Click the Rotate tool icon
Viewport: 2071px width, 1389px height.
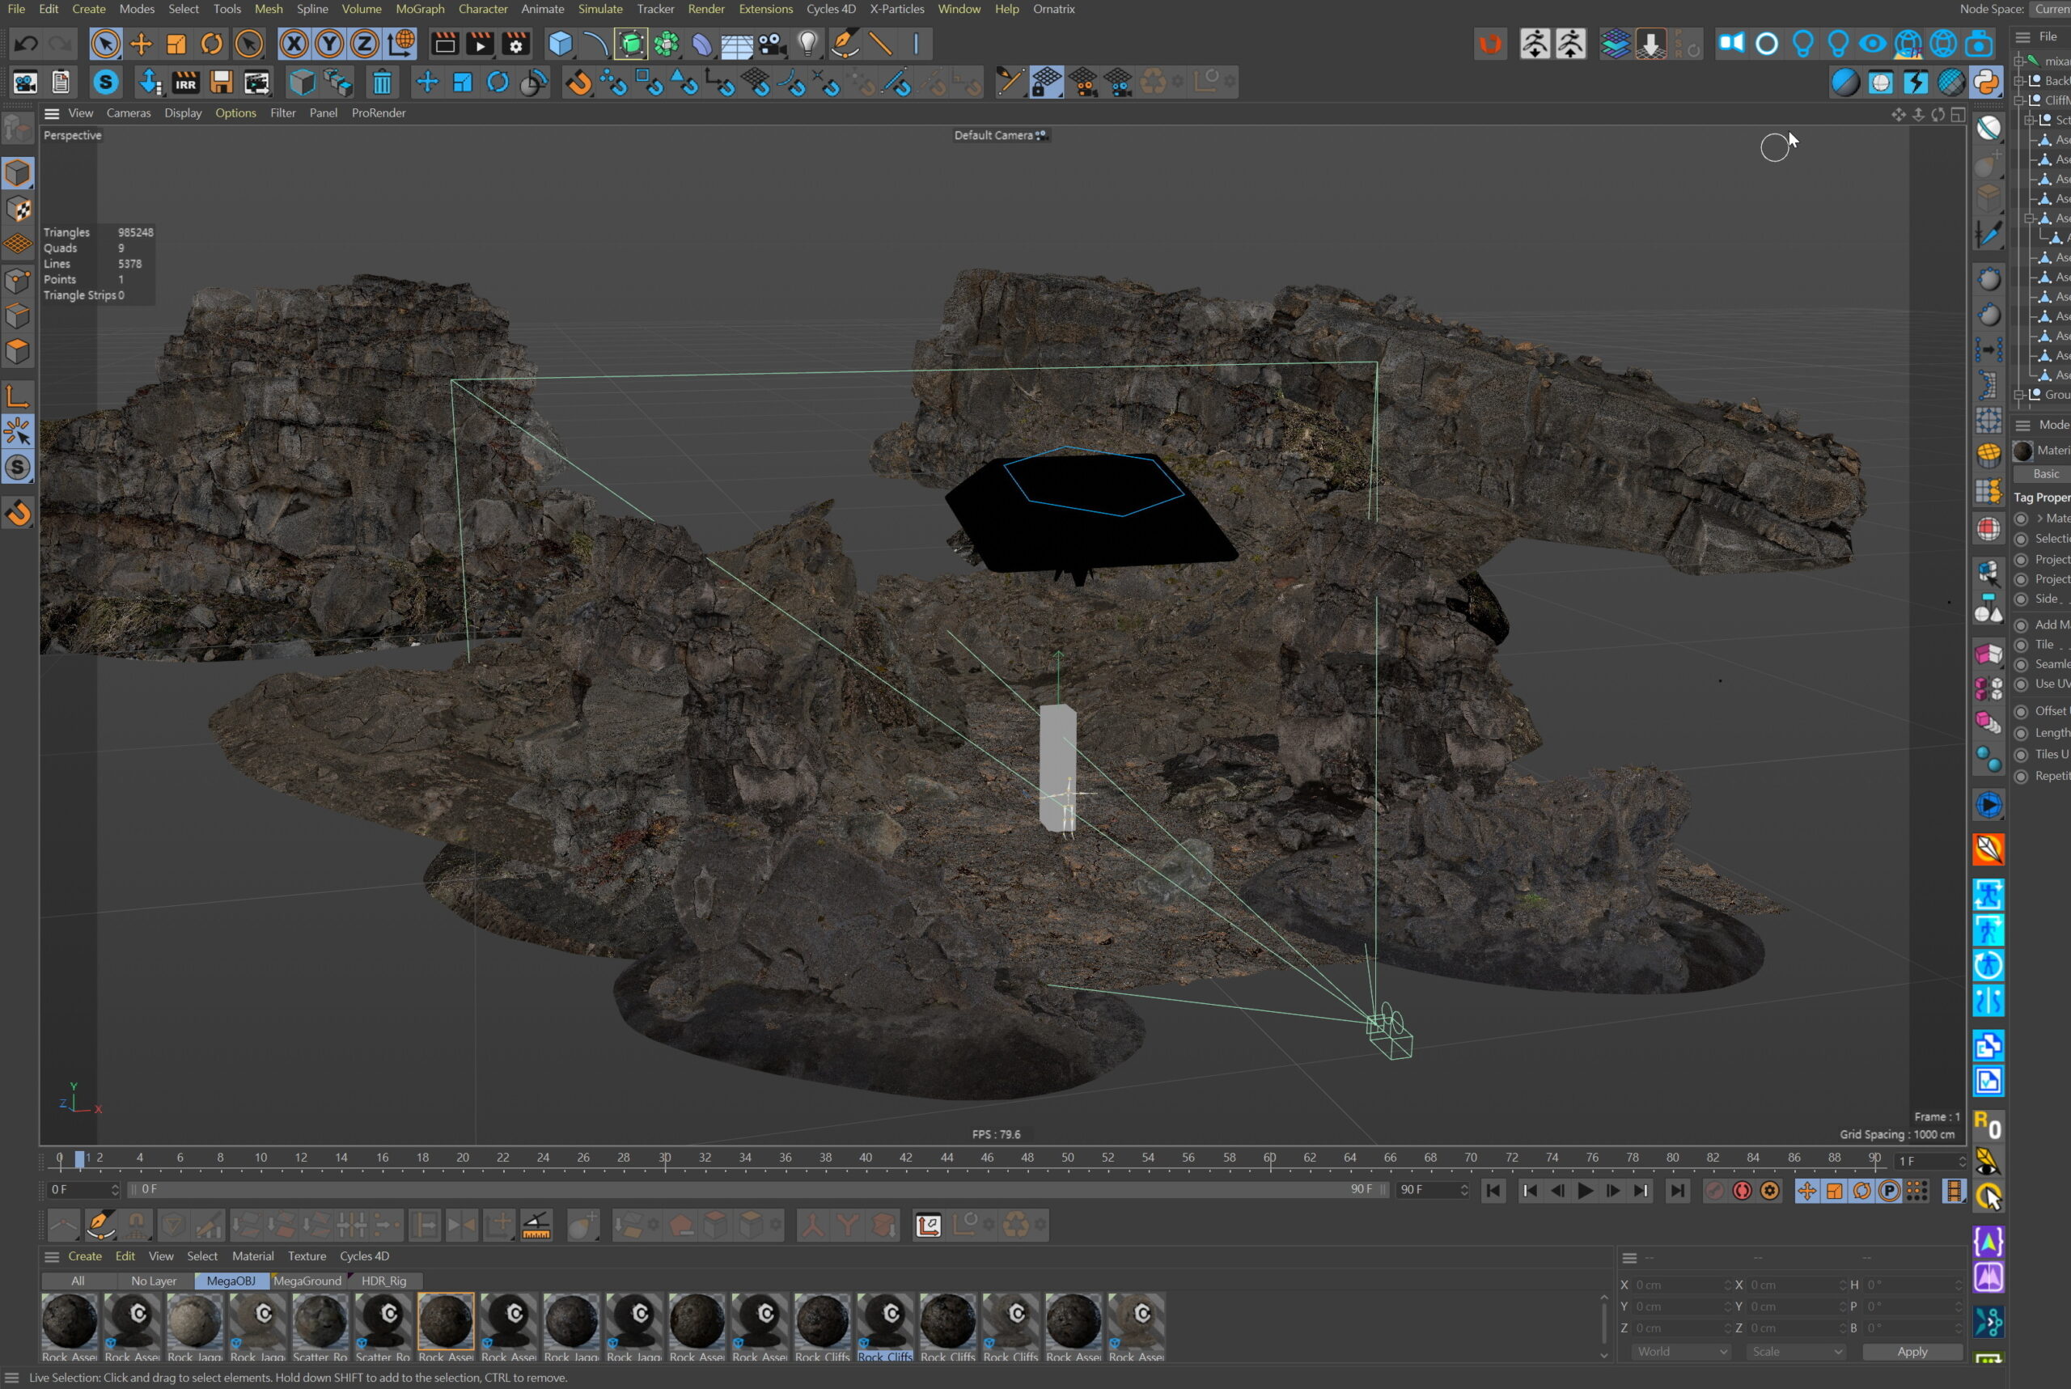point(212,44)
